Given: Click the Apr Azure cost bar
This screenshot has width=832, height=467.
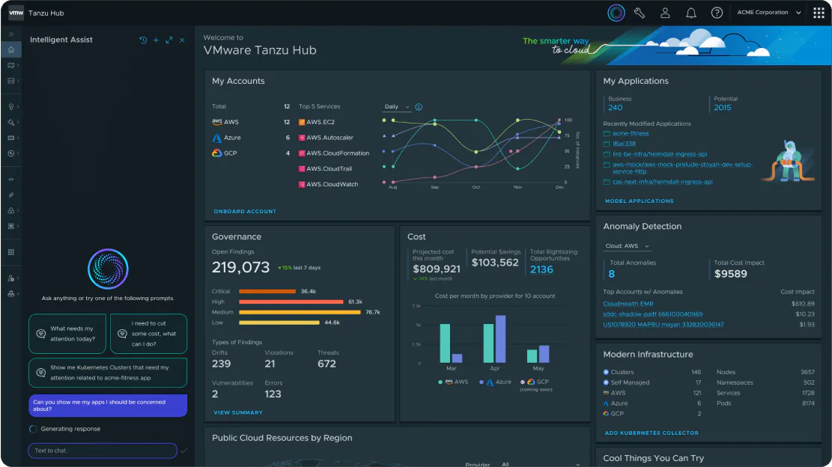Looking at the screenshot, I should (x=500, y=339).
